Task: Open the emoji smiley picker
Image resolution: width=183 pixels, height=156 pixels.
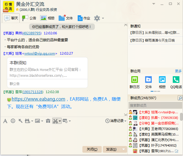Action: coord(13,121)
